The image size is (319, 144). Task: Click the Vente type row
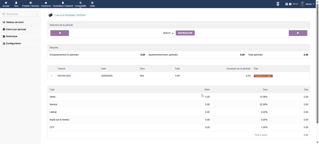(x=179, y=97)
